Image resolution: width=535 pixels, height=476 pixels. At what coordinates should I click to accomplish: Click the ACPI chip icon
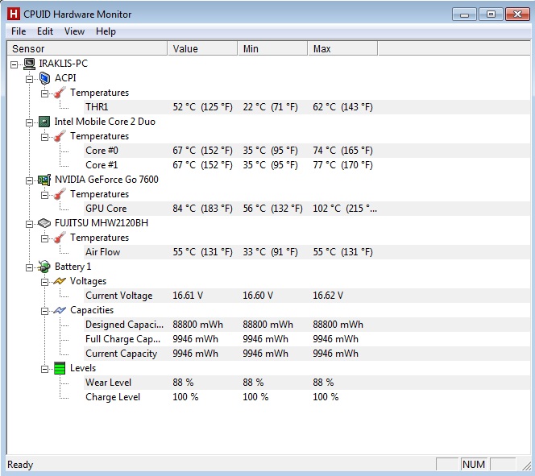(45, 78)
